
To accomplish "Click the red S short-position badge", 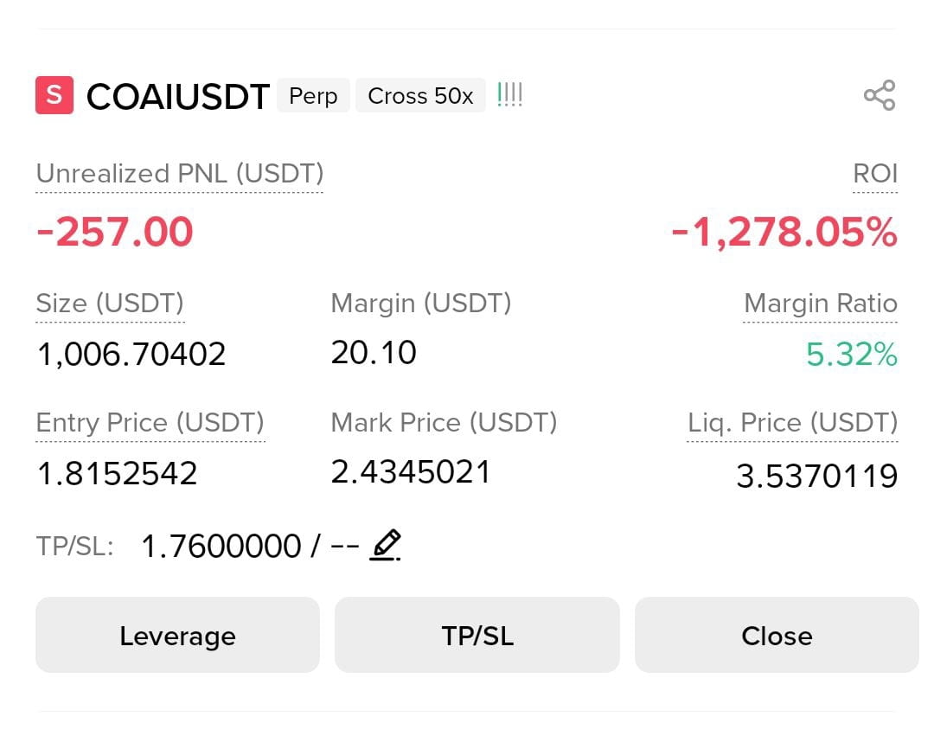I will (54, 94).
